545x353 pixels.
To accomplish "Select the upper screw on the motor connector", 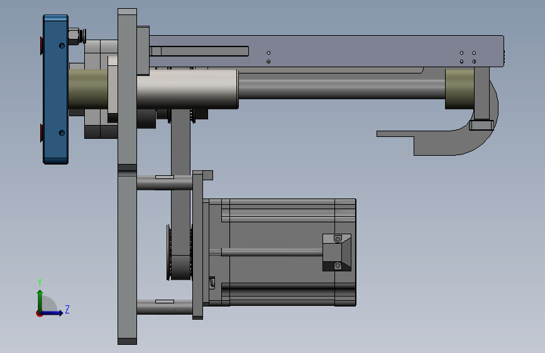I will click(338, 239).
